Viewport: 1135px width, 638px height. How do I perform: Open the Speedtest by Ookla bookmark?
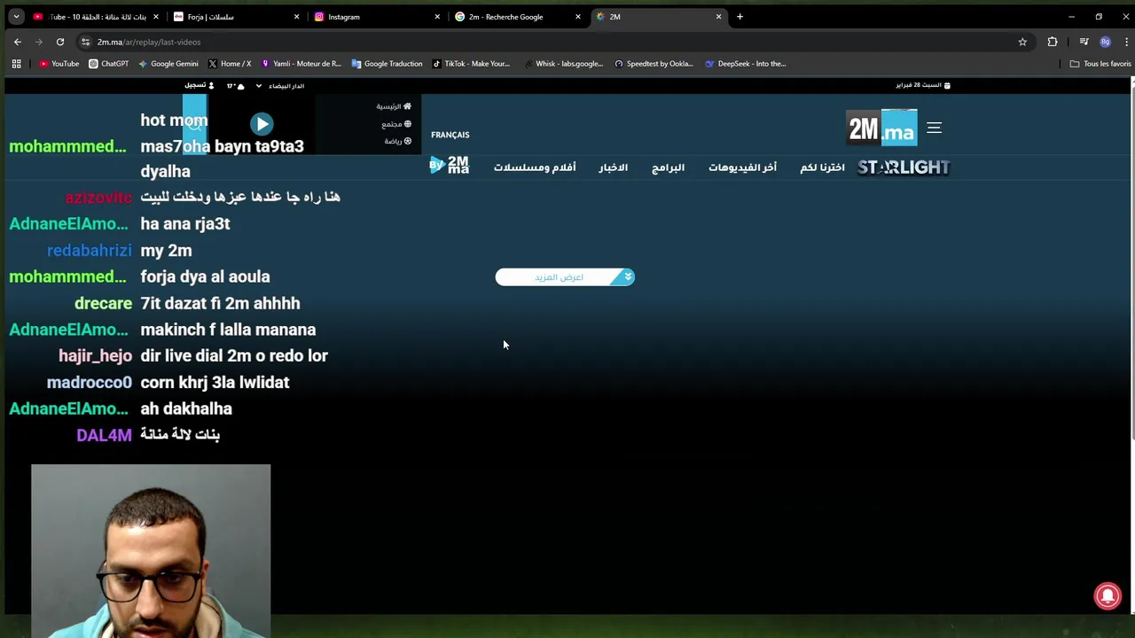pos(654,64)
